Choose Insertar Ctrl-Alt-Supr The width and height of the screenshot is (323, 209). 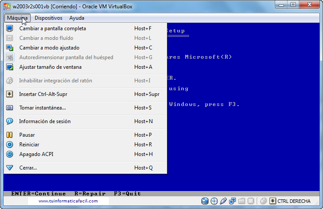click(85, 94)
